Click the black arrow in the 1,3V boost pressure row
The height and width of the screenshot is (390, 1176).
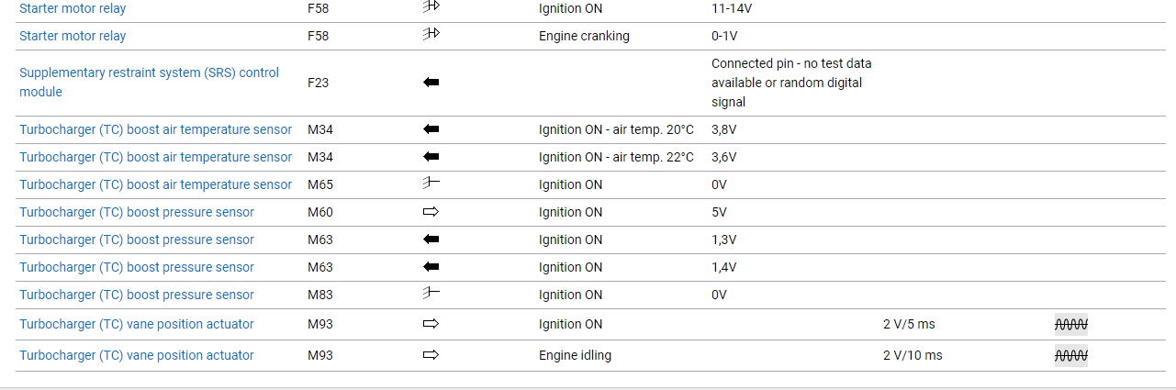pos(431,240)
